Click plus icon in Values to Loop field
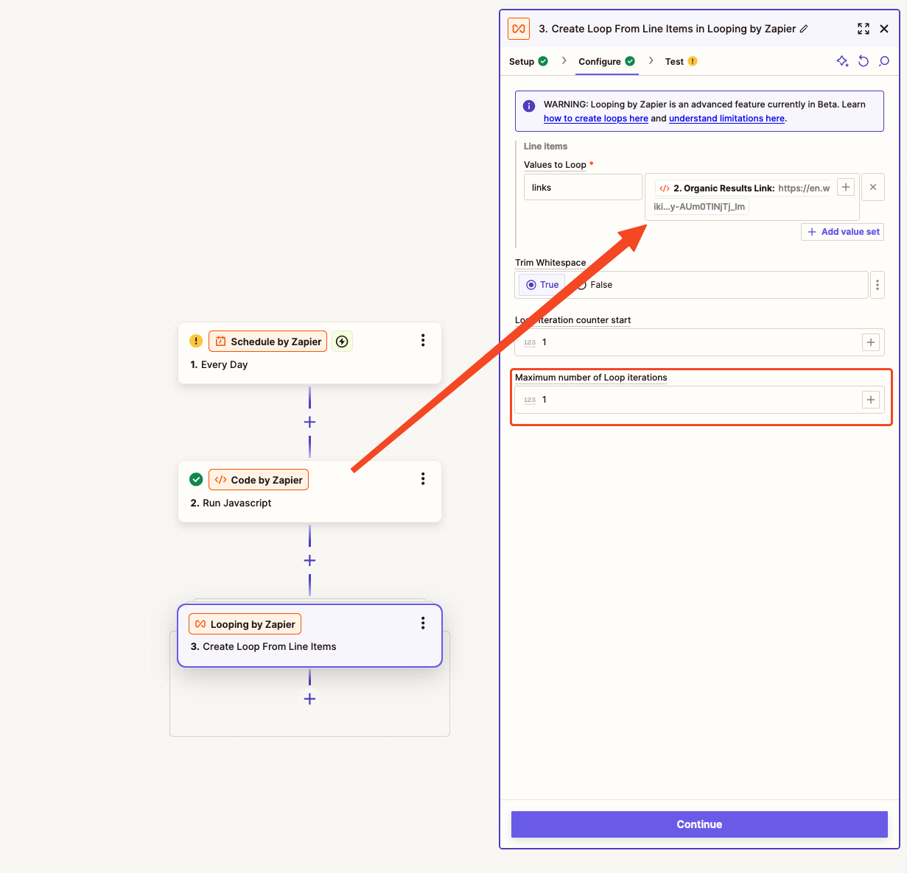Image resolution: width=907 pixels, height=873 pixels. point(846,187)
